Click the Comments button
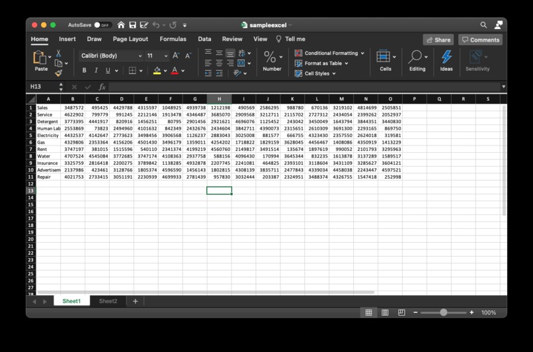The height and width of the screenshot is (352, 533). pyautogui.click(x=481, y=40)
